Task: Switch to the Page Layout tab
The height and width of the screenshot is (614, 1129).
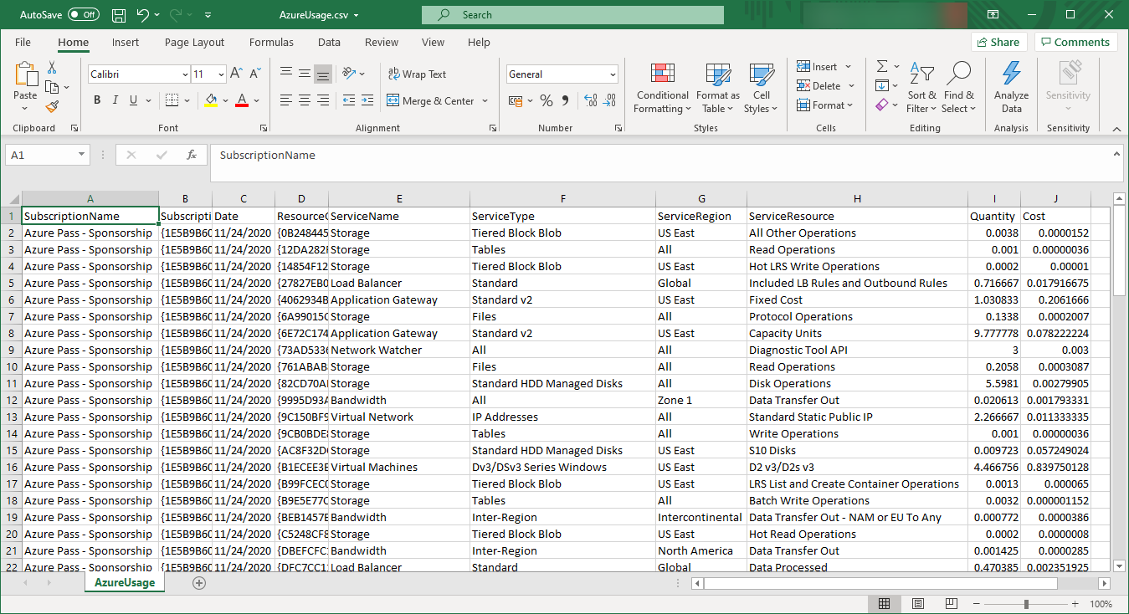Action: pyautogui.click(x=194, y=42)
